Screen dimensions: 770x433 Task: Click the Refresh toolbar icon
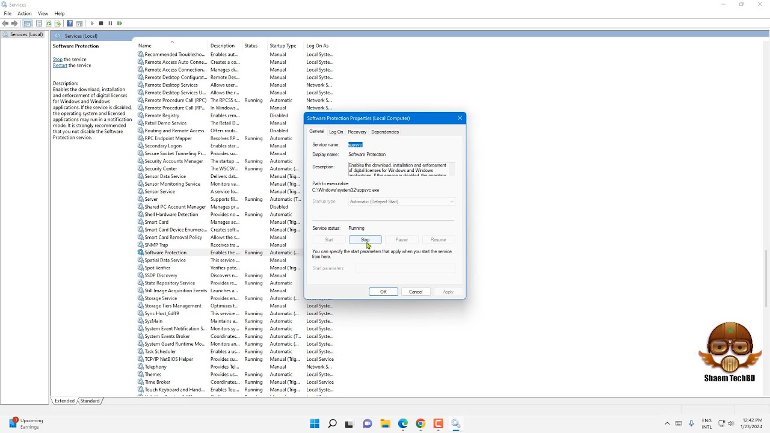(x=49, y=23)
